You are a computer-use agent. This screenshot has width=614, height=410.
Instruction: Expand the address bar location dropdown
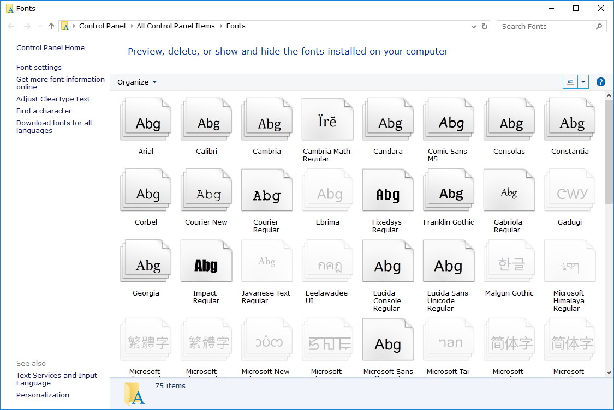tap(473, 26)
